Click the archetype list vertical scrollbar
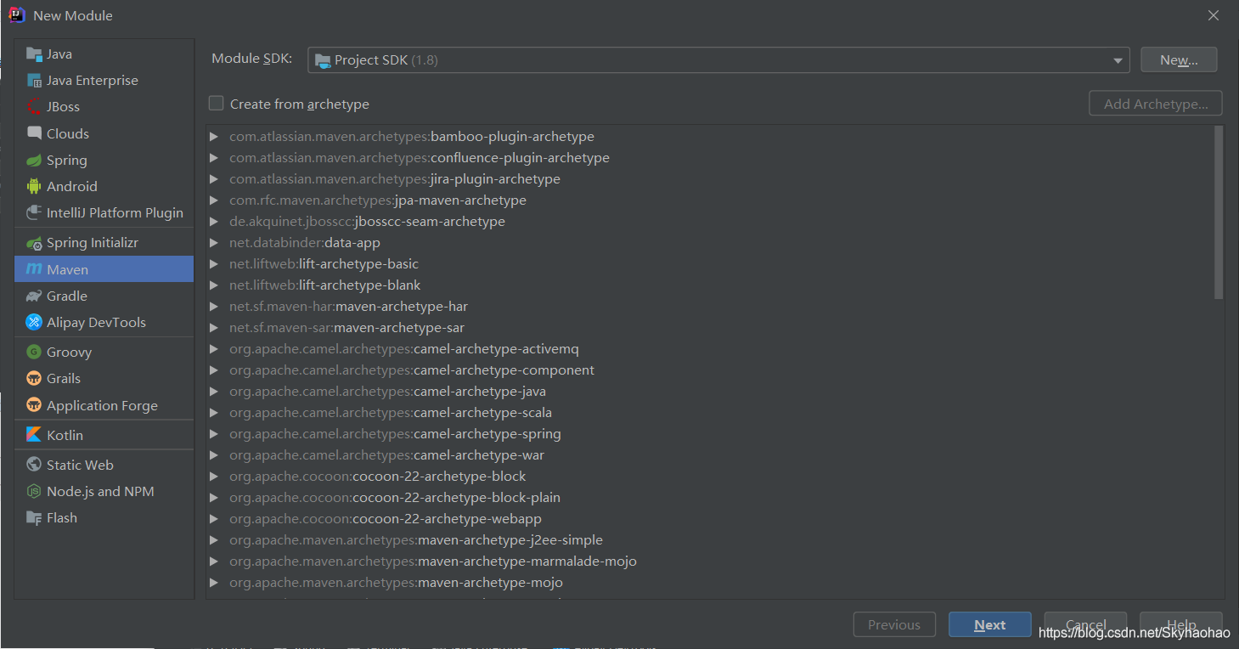Image resolution: width=1239 pixels, height=649 pixels. (x=1219, y=212)
